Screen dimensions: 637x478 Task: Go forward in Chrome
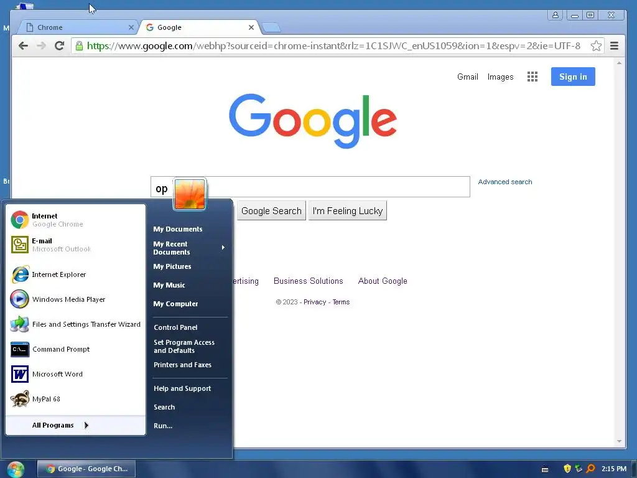pyautogui.click(x=42, y=45)
